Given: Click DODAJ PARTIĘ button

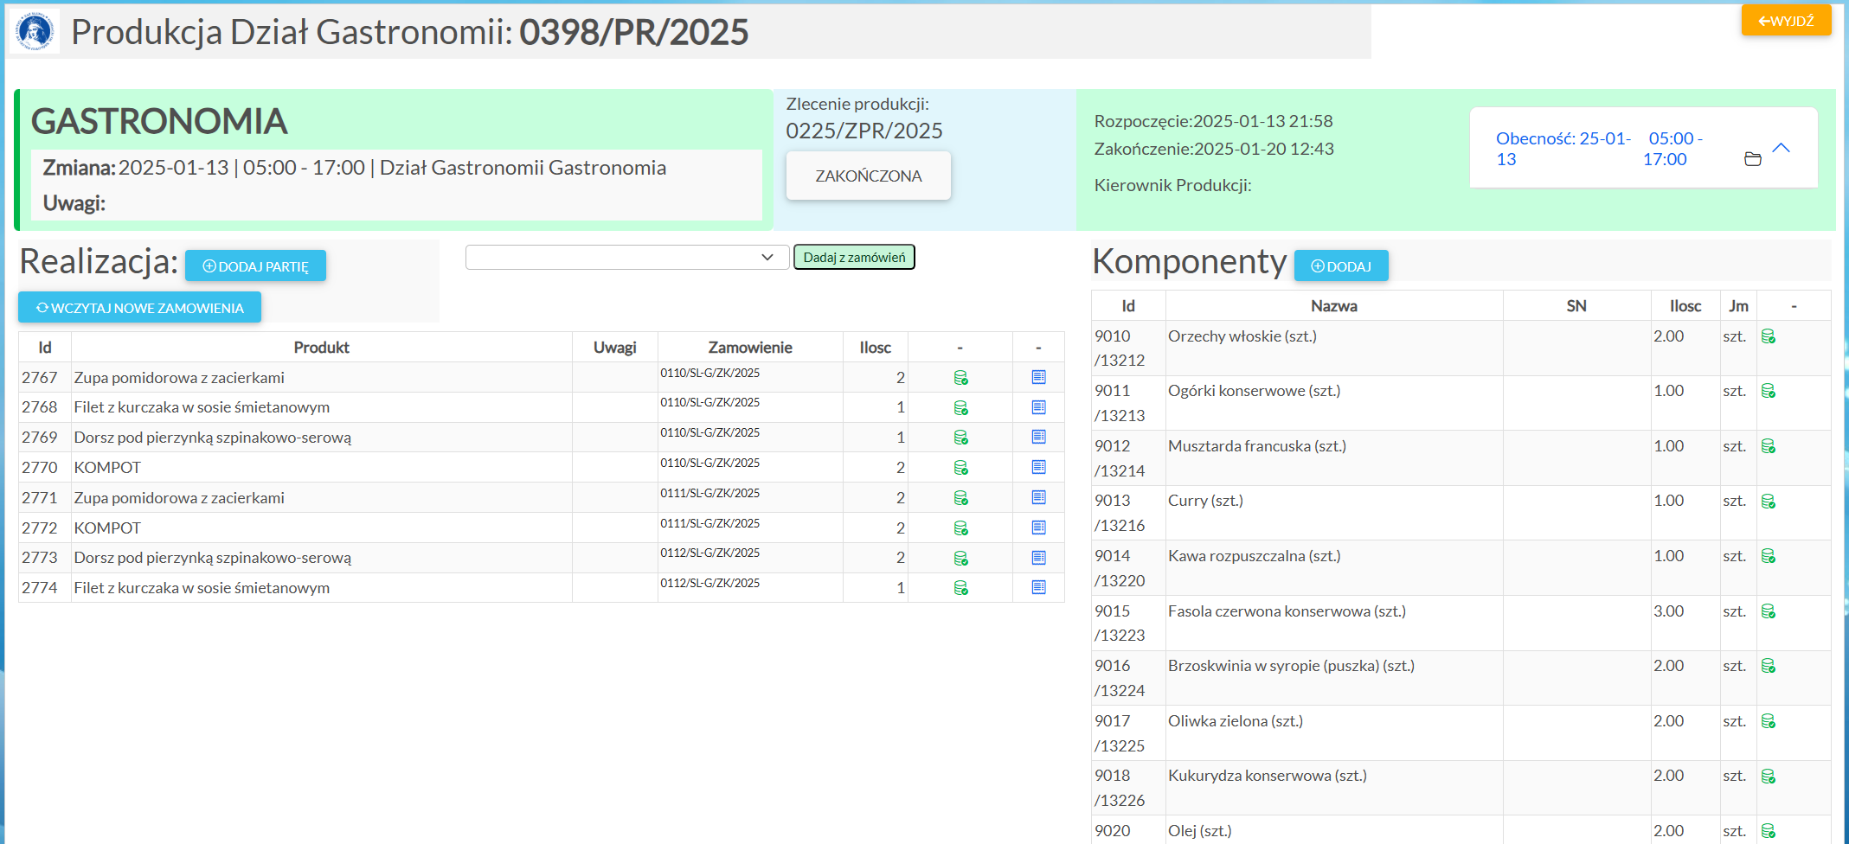Looking at the screenshot, I should [x=255, y=266].
